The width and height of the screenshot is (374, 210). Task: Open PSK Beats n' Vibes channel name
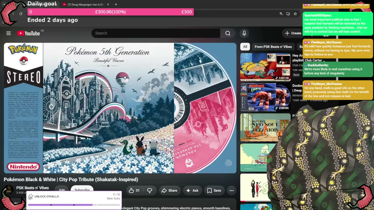click(32, 188)
